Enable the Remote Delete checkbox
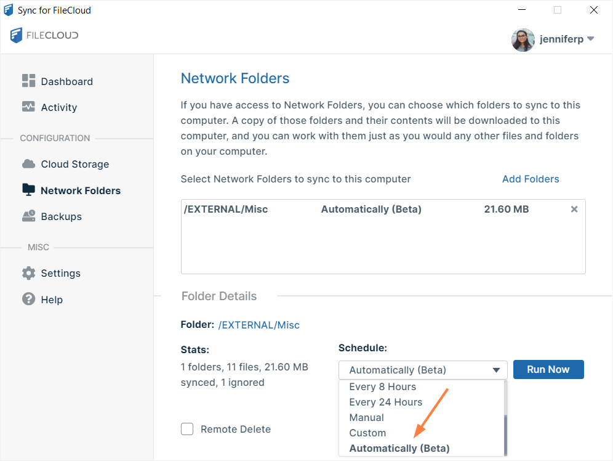 187,429
